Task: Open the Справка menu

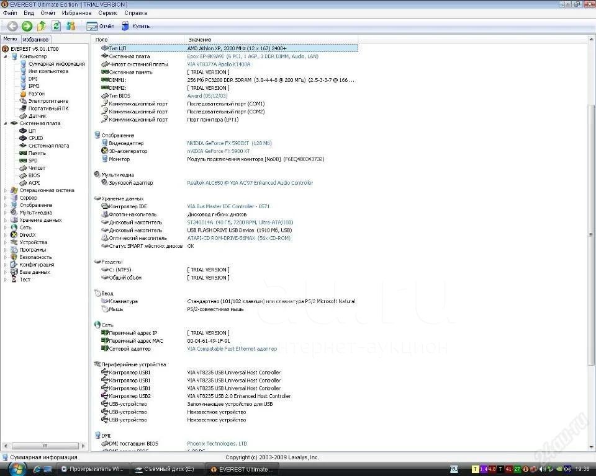Action: (136, 13)
